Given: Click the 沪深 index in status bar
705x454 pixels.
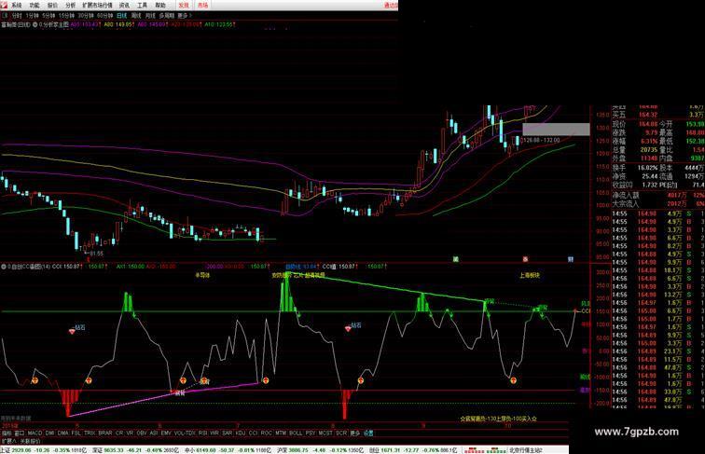Looking at the screenshot, I should click(x=322, y=450).
